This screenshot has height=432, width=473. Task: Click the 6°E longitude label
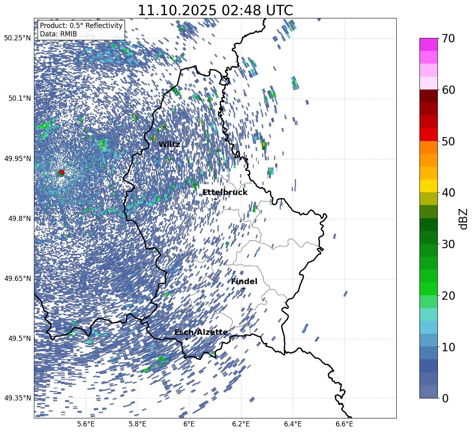click(x=189, y=424)
